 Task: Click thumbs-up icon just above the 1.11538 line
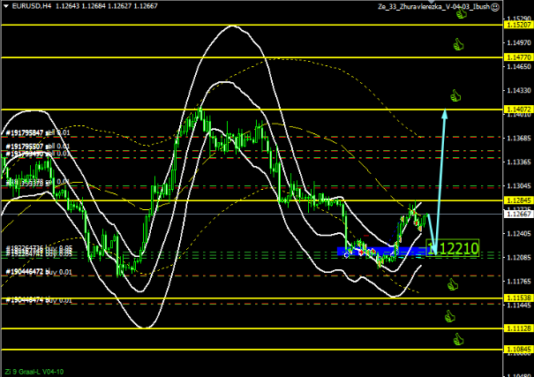[452, 284]
